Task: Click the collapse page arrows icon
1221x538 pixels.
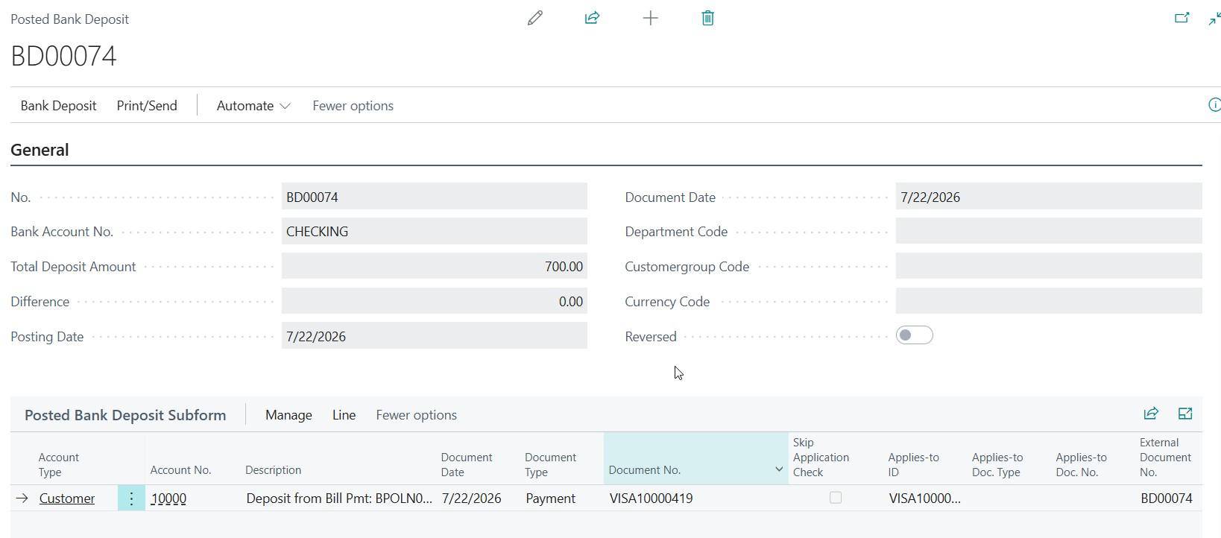Action: click(1214, 19)
